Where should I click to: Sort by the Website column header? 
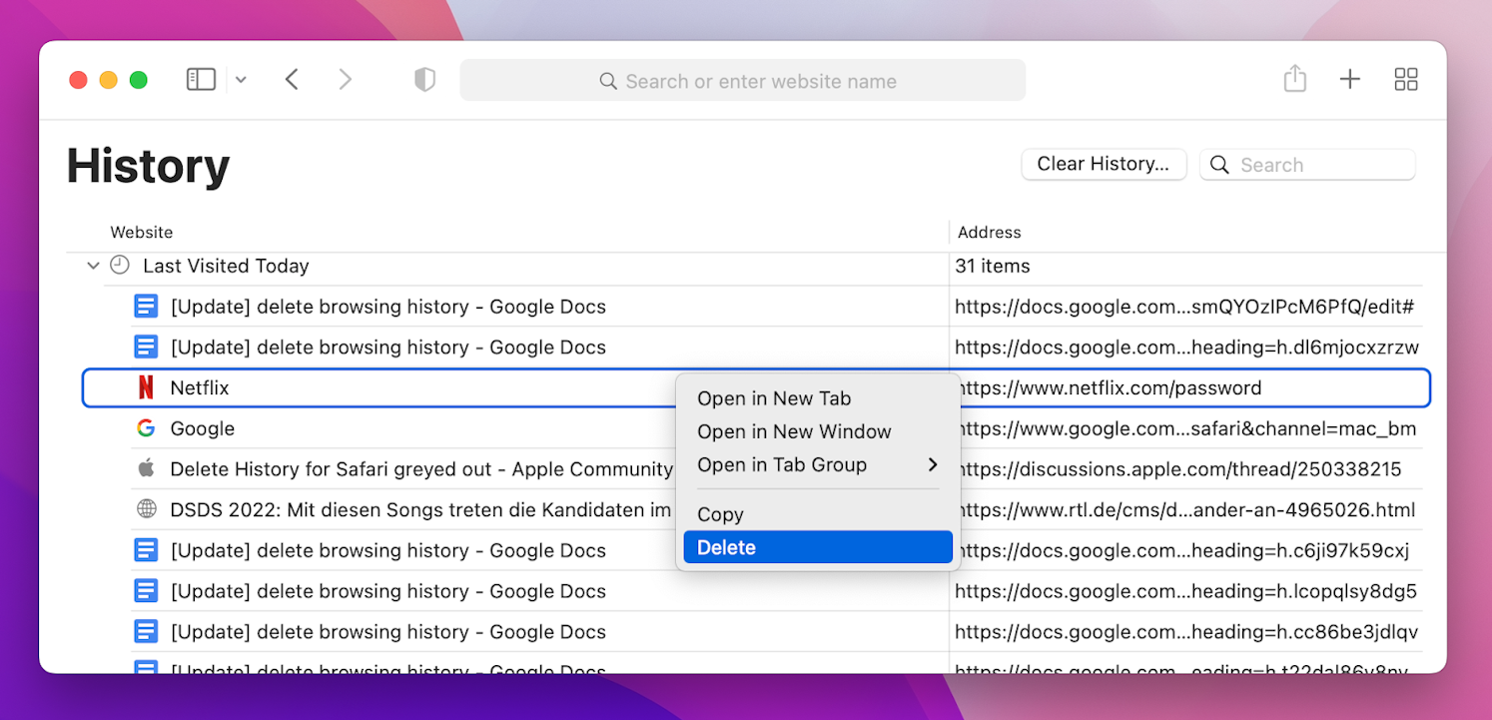click(141, 232)
